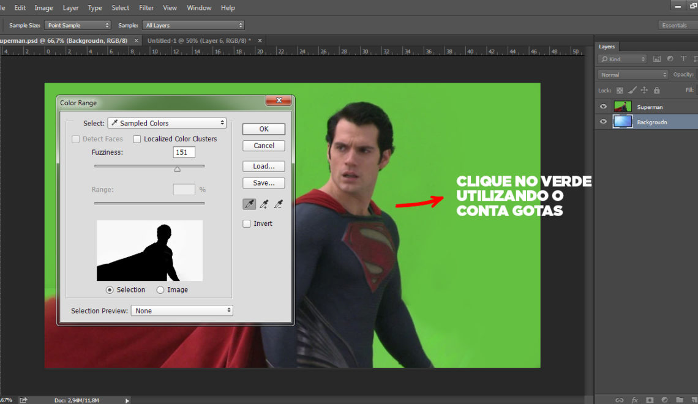Select the Backgroudn layer thumbnail

tap(622, 122)
